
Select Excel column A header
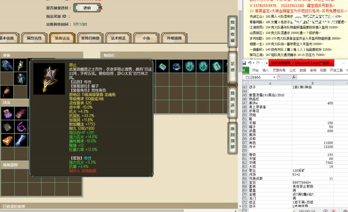270,83
